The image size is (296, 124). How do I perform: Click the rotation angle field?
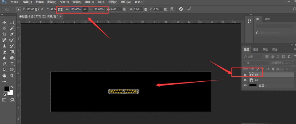point(116,9)
